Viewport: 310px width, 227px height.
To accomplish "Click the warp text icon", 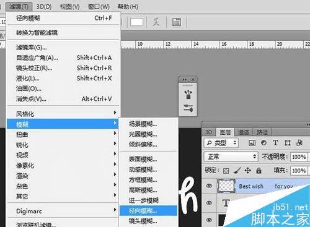I will tap(156, 22).
